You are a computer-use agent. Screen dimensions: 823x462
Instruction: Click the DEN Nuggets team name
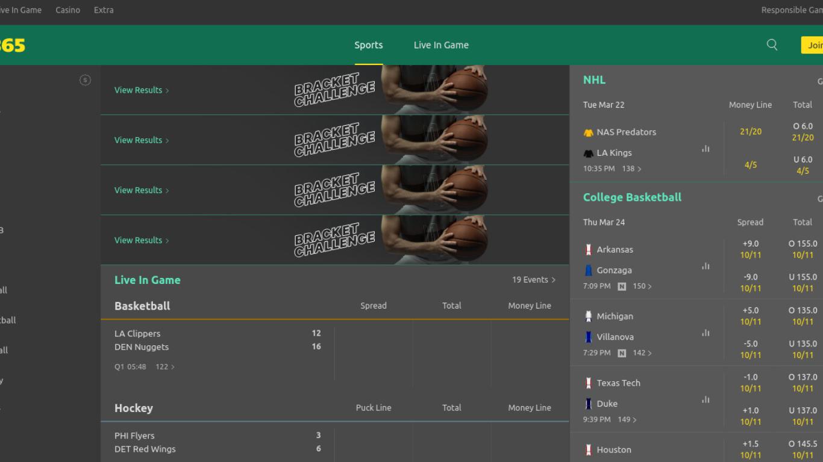[x=142, y=347]
